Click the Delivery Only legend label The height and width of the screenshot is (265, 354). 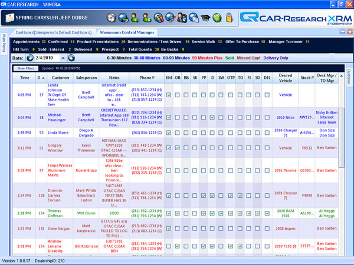tap(276, 58)
